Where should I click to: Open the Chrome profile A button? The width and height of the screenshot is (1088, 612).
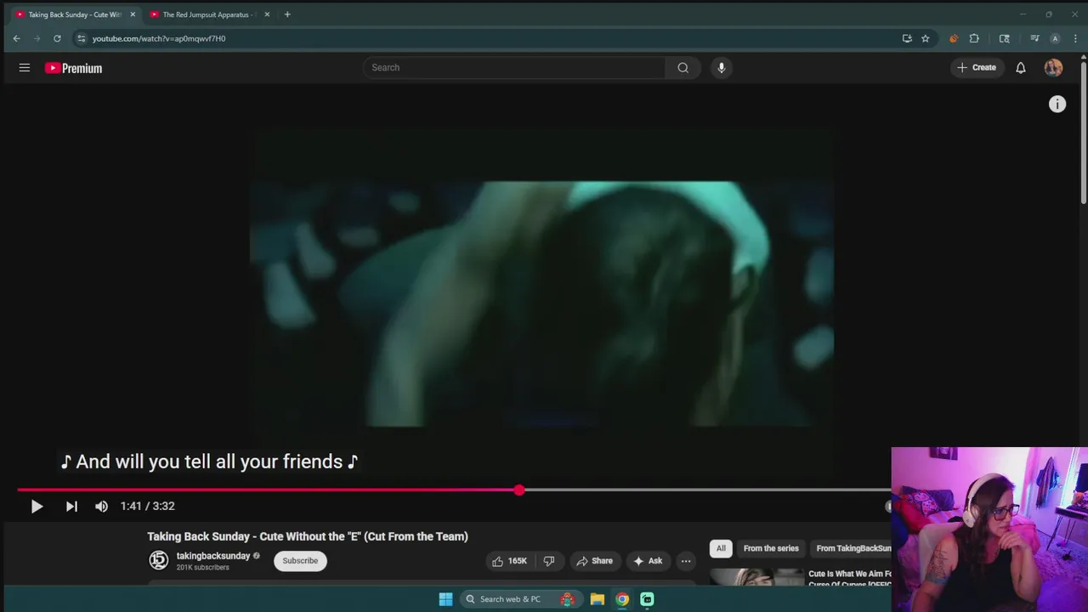pos(1055,38)
